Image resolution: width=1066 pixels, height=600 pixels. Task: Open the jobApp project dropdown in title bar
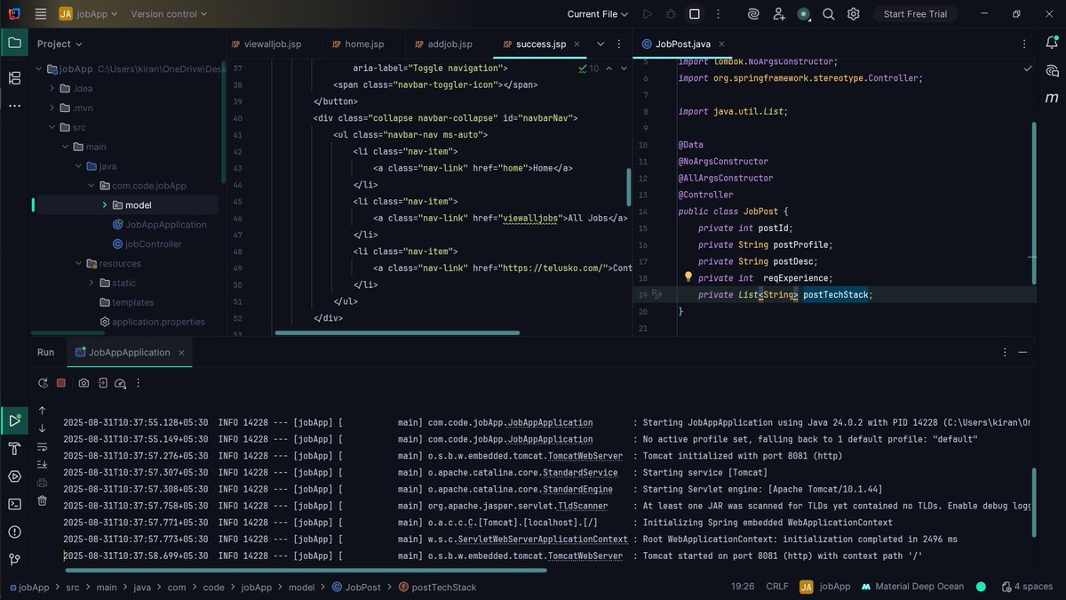[87, 14]
